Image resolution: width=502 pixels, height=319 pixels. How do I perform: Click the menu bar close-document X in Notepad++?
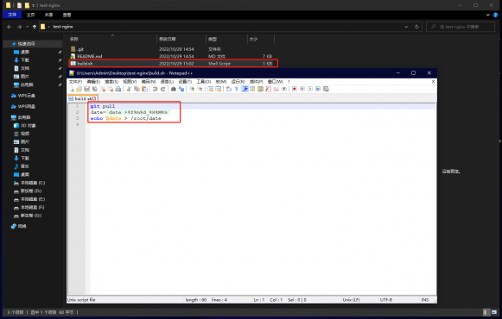433,82
